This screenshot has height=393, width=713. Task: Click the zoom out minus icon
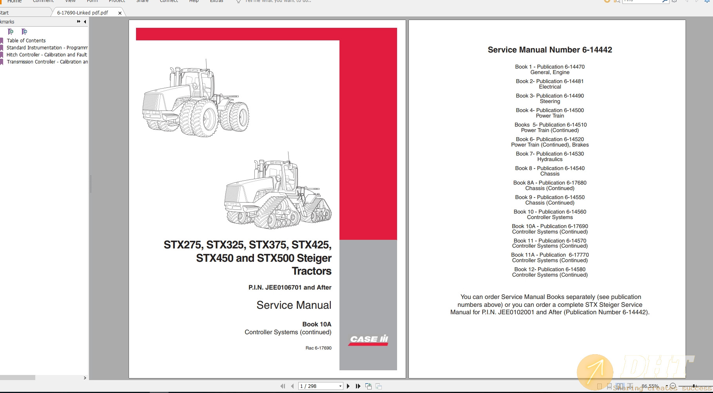coord(673,386)
